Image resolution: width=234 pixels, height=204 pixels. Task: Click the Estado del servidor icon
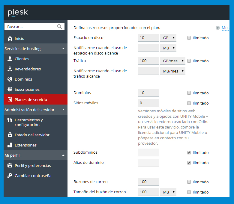point(10,135)
